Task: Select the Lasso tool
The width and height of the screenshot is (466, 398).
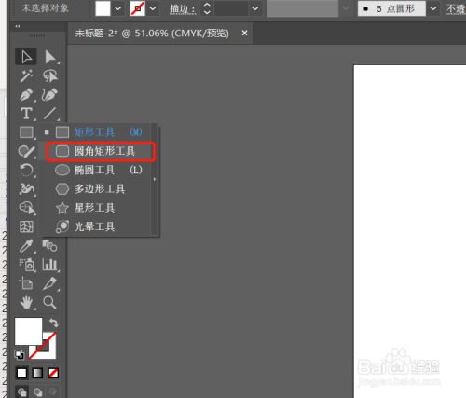Action: [50, 75]
